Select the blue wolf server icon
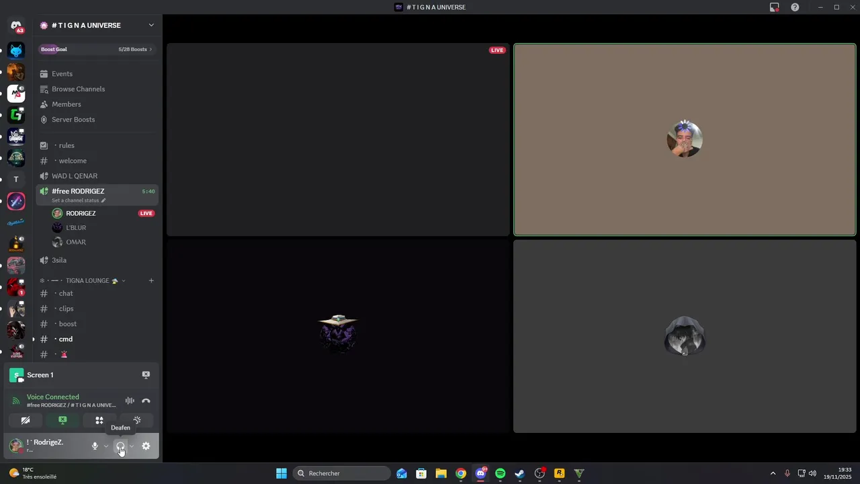Viewport: 860px width, 484px height. tap(16, 50)
